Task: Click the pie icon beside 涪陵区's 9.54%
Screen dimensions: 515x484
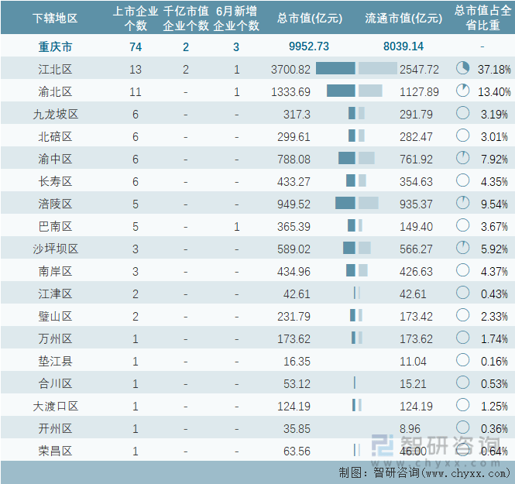Action: pyautogui.click(x=463, y=204)
